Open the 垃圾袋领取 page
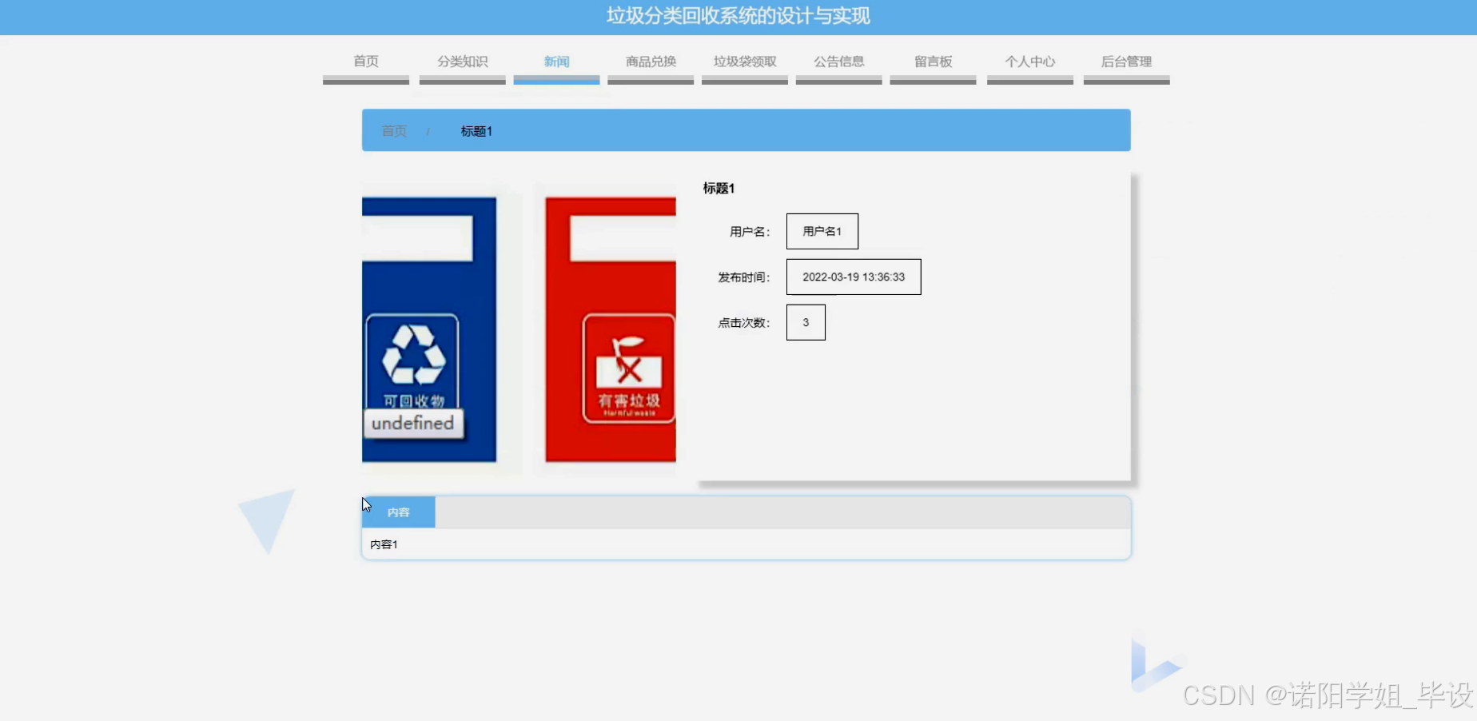The height and width of the screenshot is (721, 1477). point(744,62)
